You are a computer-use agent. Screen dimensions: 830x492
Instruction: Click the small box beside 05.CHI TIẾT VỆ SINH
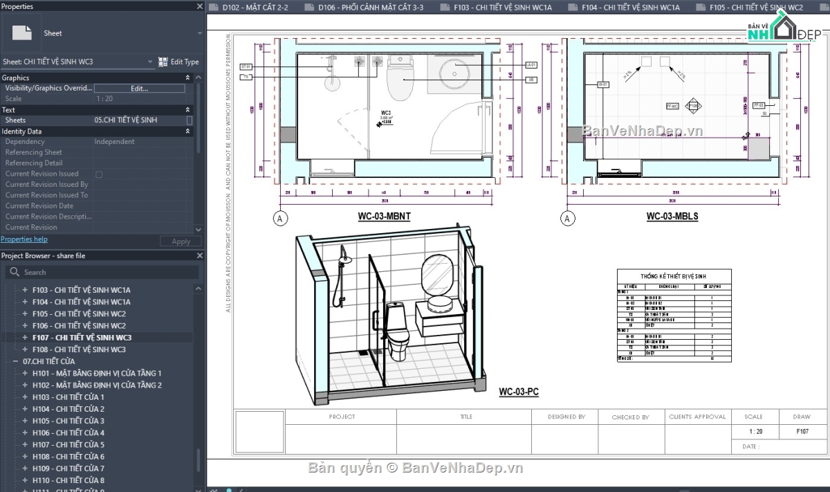tap(190, 120)
